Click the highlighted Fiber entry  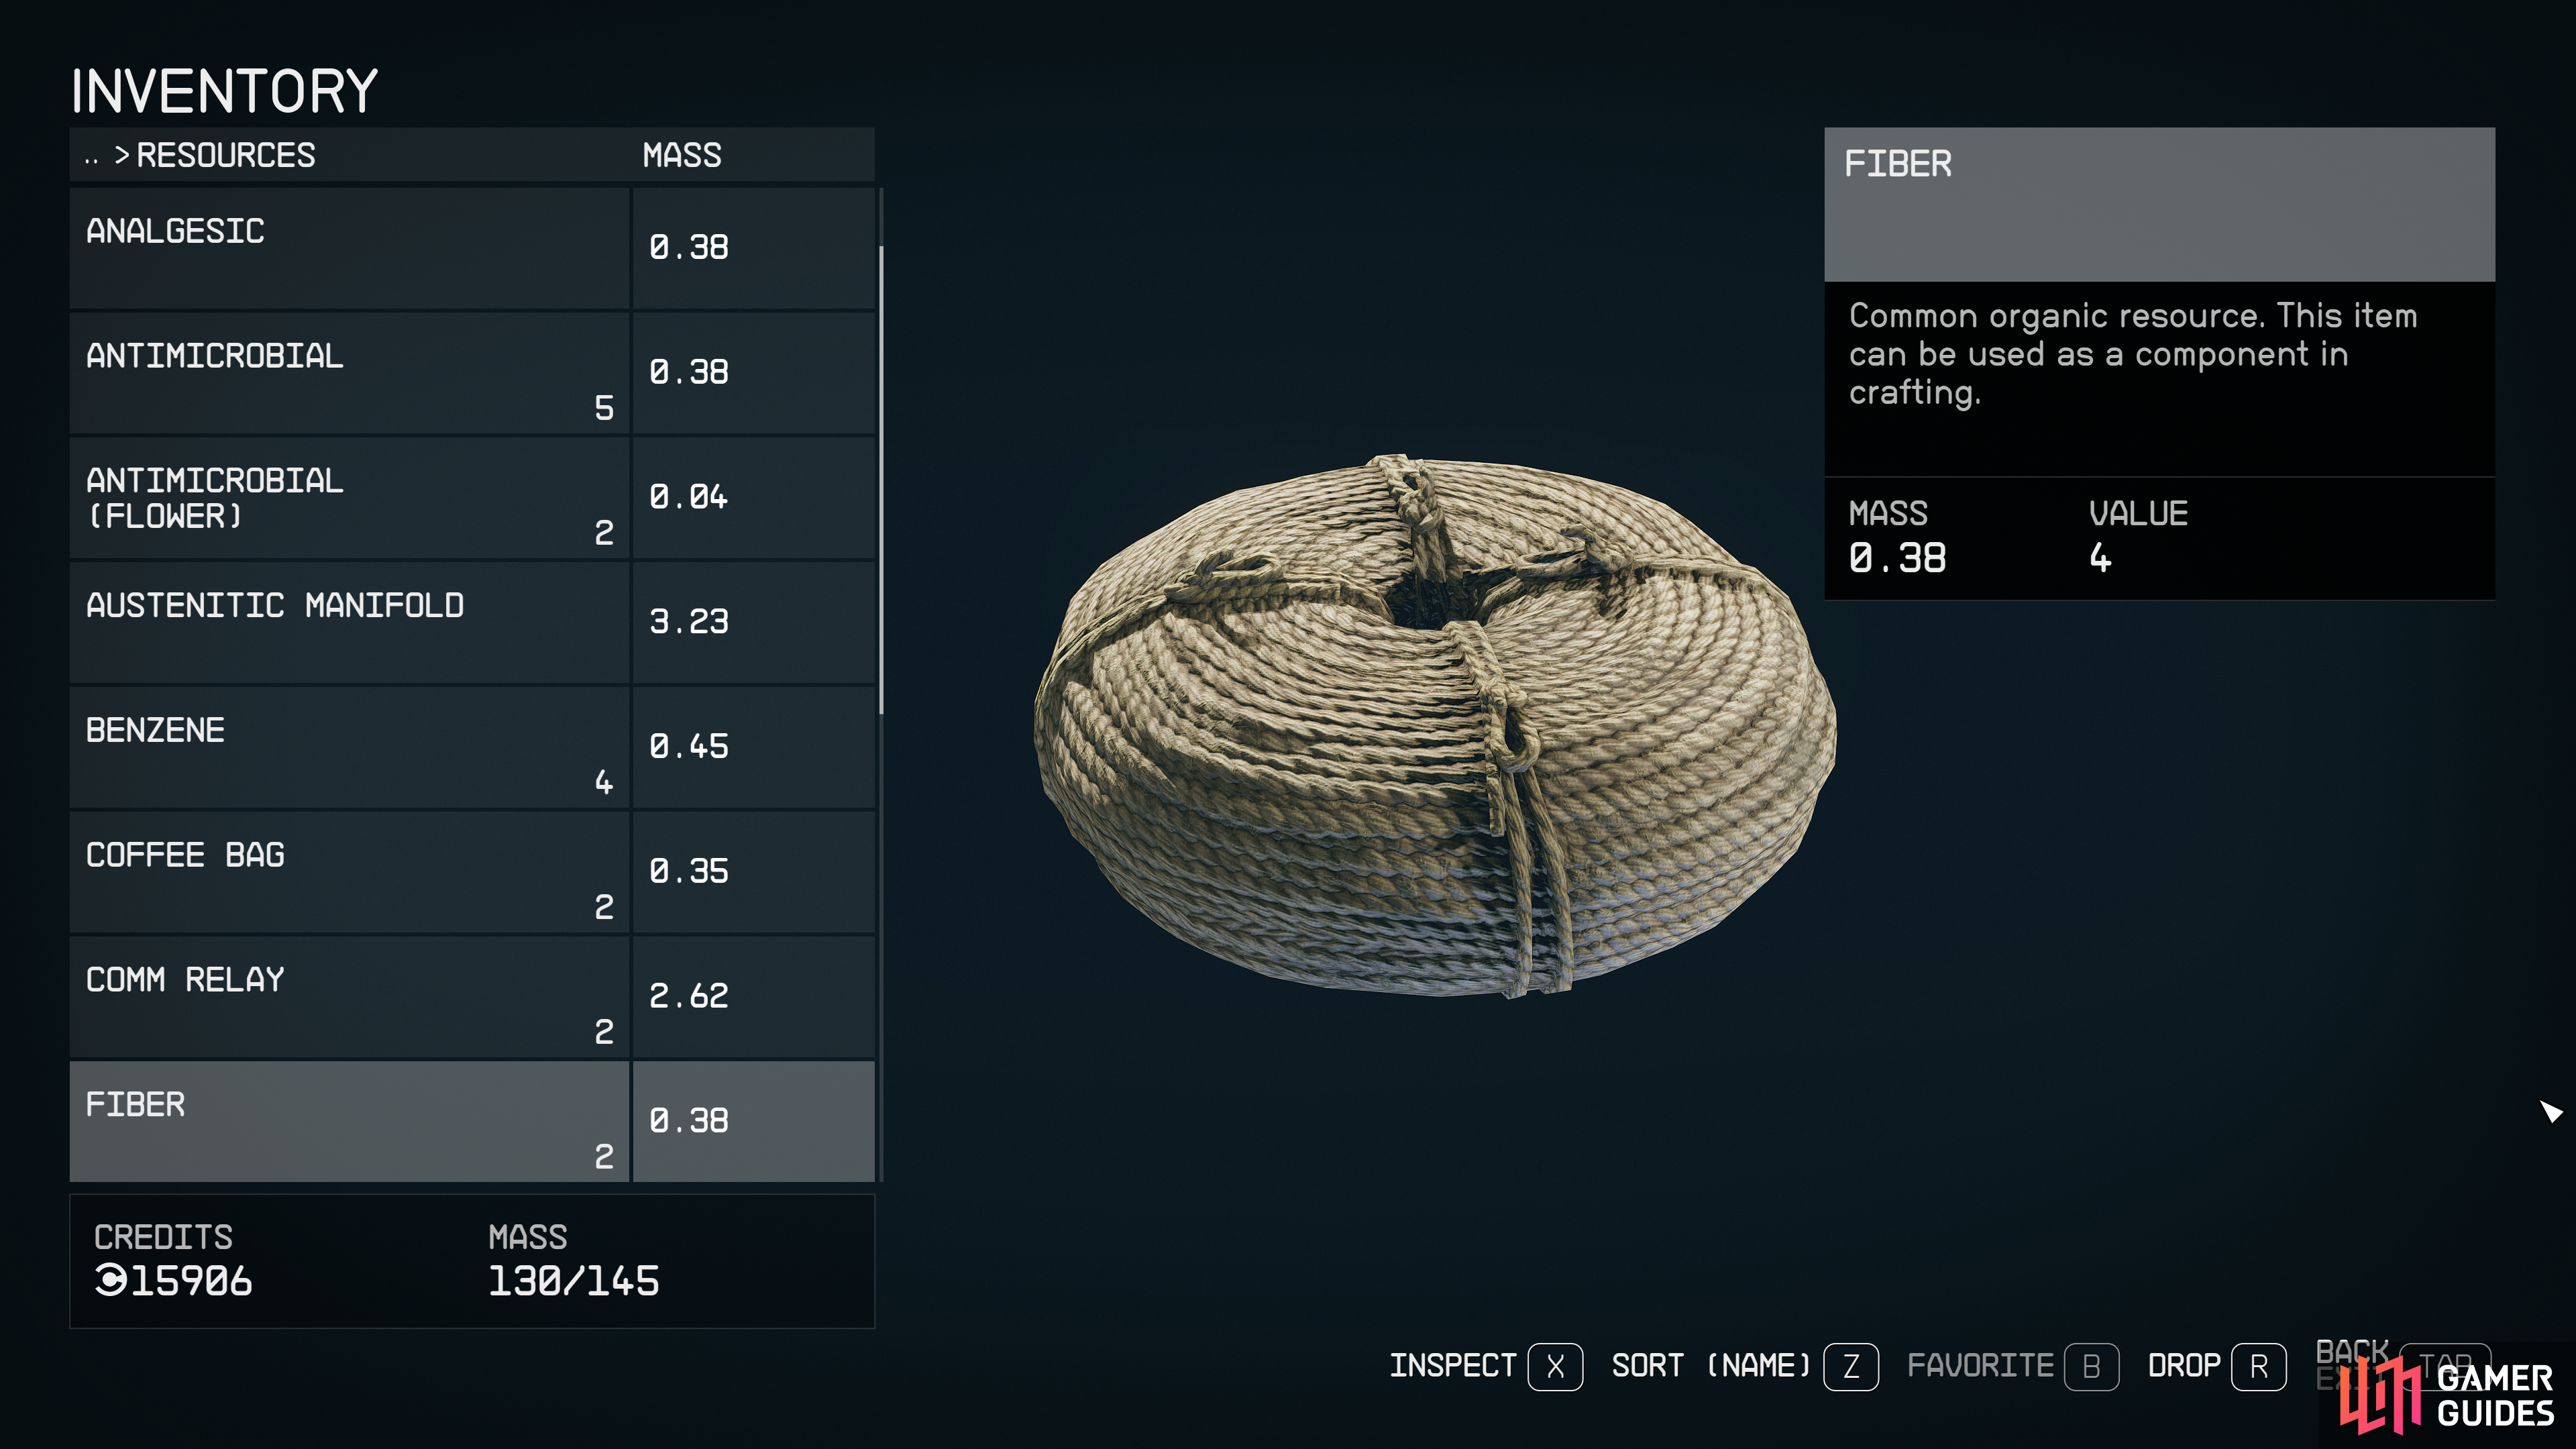coord(472,1121)
